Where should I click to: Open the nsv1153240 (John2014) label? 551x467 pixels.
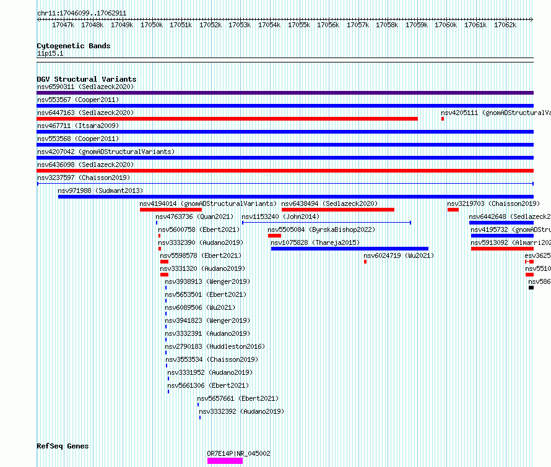280,216
